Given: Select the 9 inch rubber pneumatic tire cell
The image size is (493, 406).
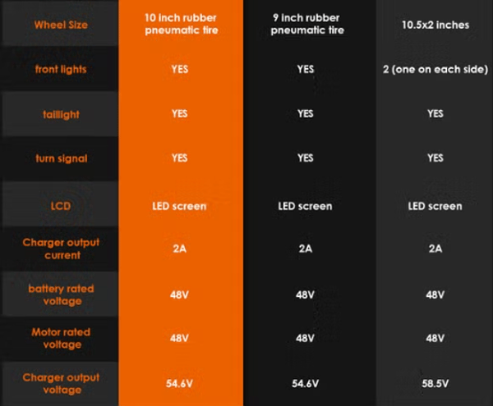Looking at the screenshot, I should pos(306,24).
